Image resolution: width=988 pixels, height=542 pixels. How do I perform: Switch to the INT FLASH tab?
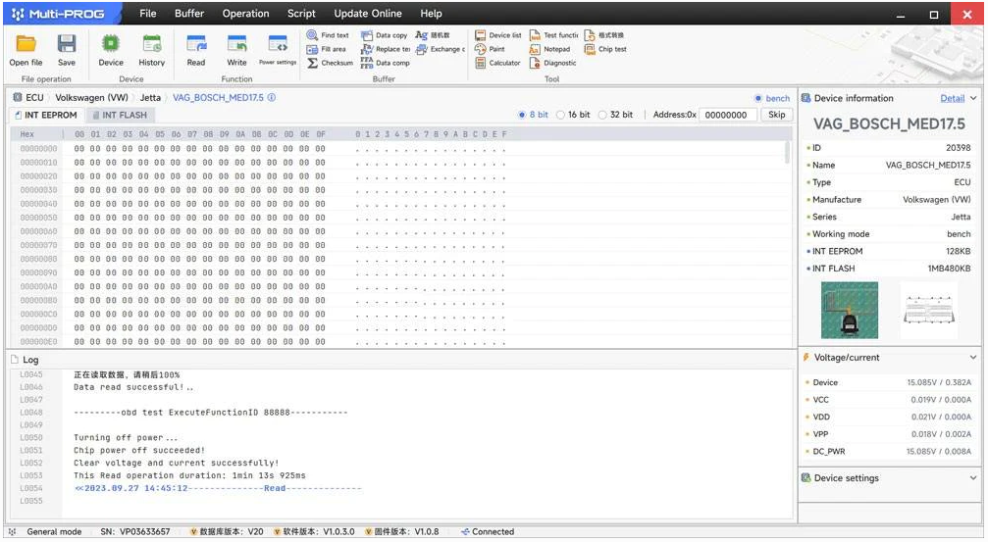pos(120,116)
